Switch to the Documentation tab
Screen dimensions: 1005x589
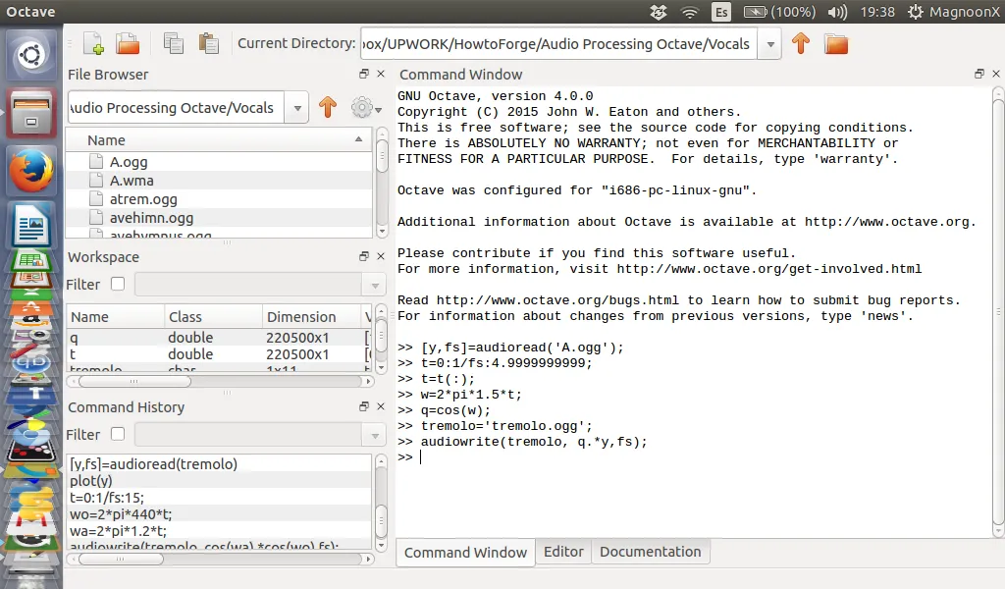tap(650, 552)
